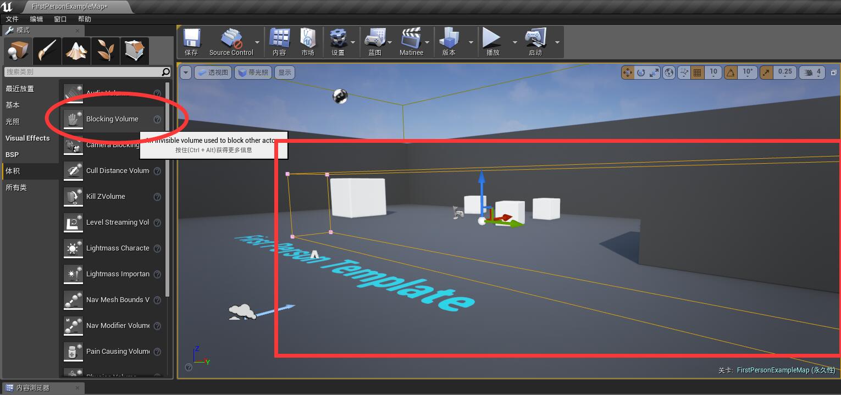Click the Cull Distance Volume icon
841x395 pixels.
coord(73,171)
